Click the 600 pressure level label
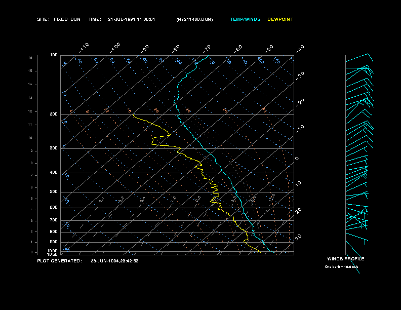This screenshot has width=401, height=310. [54, 208]
